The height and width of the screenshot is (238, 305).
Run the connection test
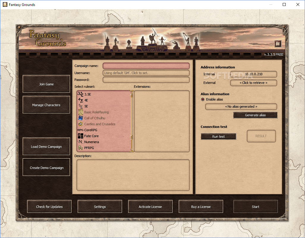218,137
